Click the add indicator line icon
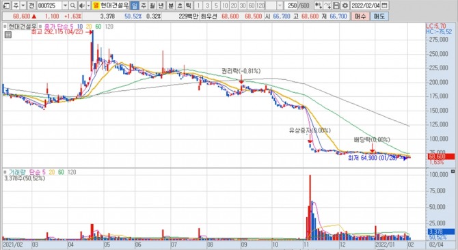 (327, 5)
